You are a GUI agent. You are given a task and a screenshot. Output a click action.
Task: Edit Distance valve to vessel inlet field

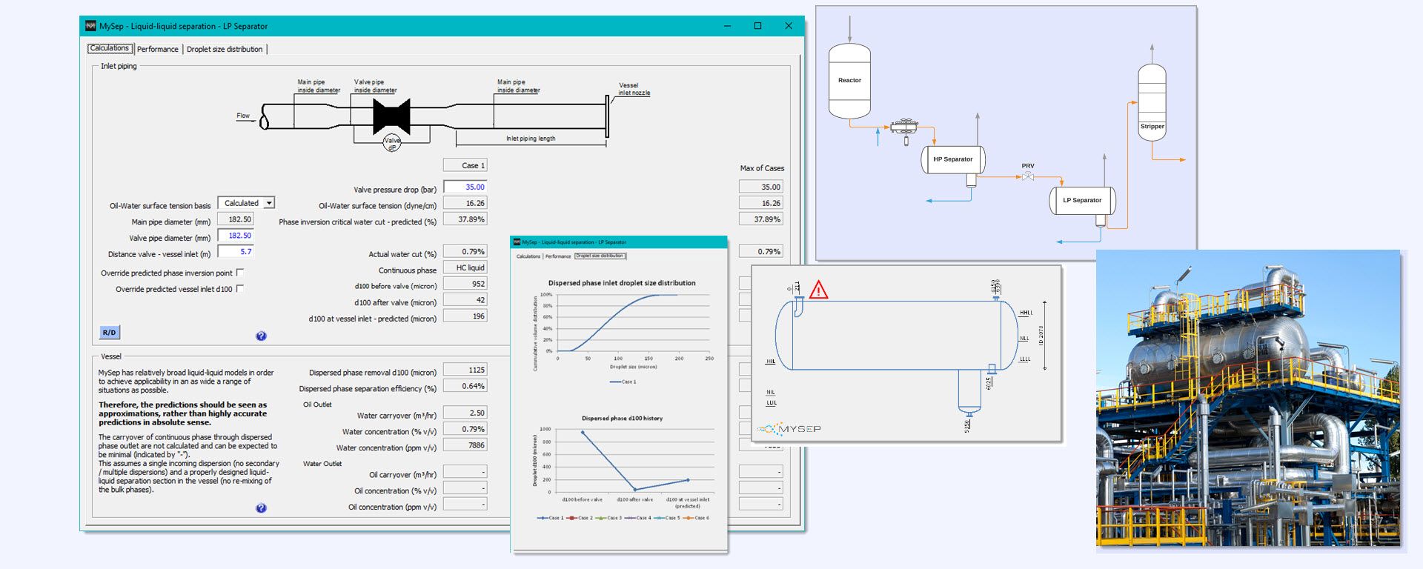236,252
